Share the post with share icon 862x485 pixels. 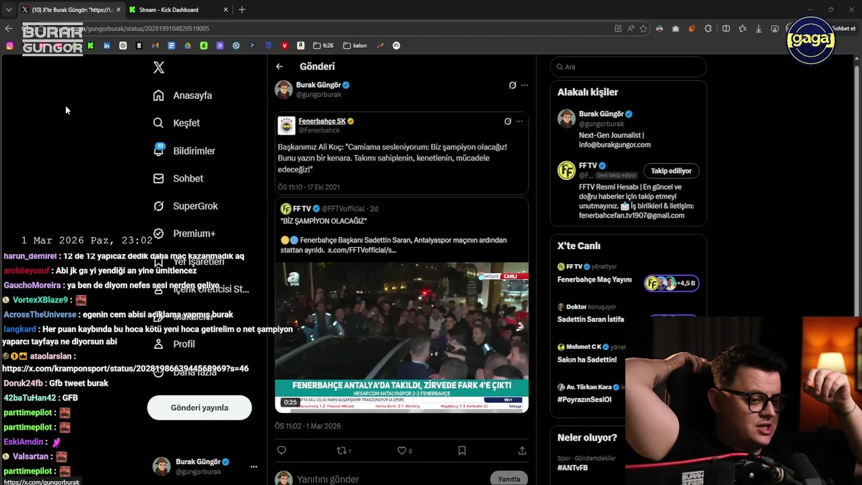(522, 451)
